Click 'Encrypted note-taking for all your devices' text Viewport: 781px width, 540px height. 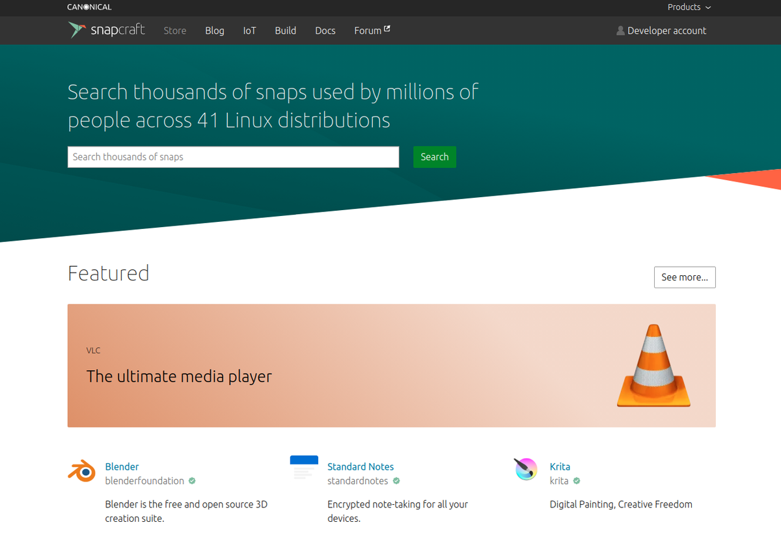click(398, 511)
